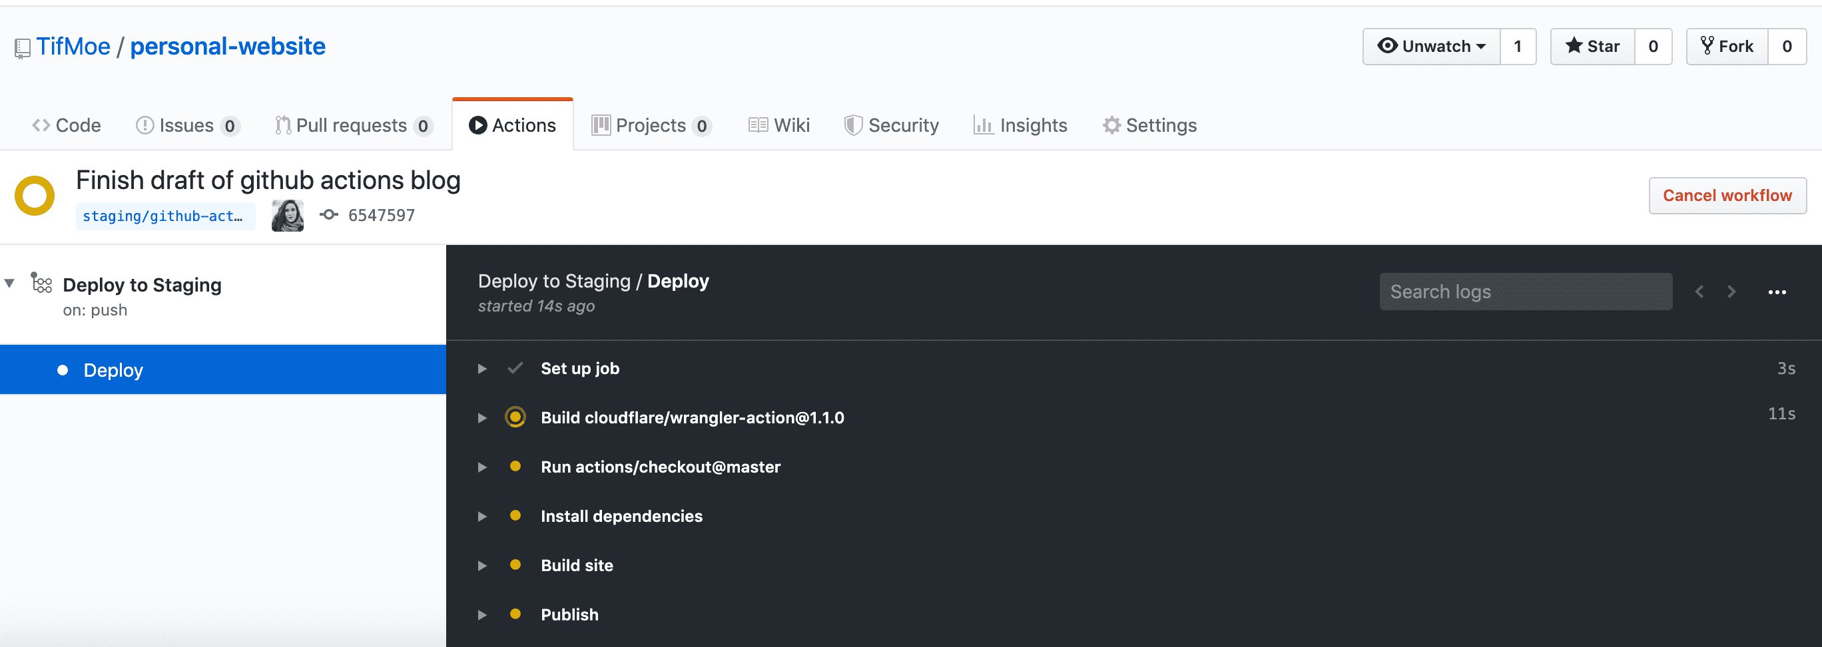
Task: Click the commit author avatar
Action: [x=287, y=216]
